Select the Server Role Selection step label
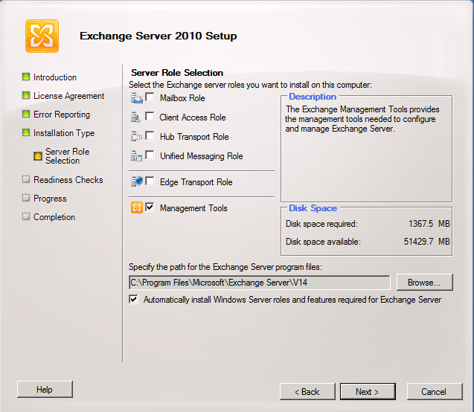474x412 pixels. [68, 156]
